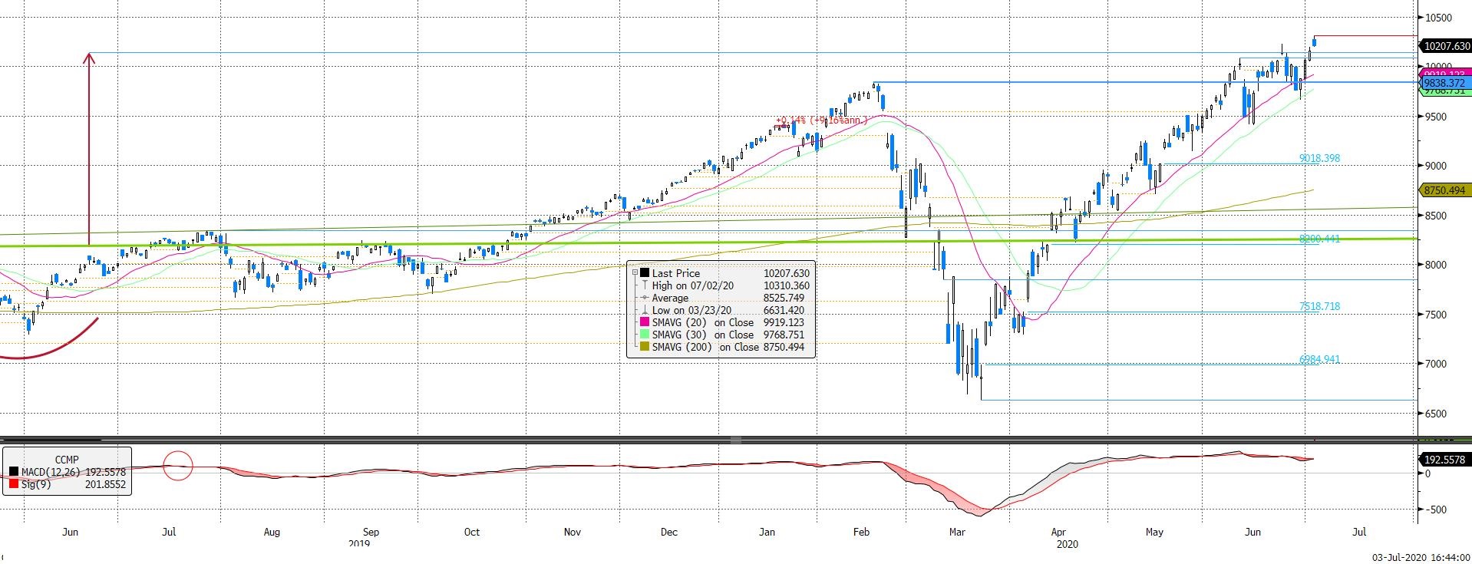This screenshot has width=1472, height=564.
Task: Click the Average line icon in legend
Action: 645,298
